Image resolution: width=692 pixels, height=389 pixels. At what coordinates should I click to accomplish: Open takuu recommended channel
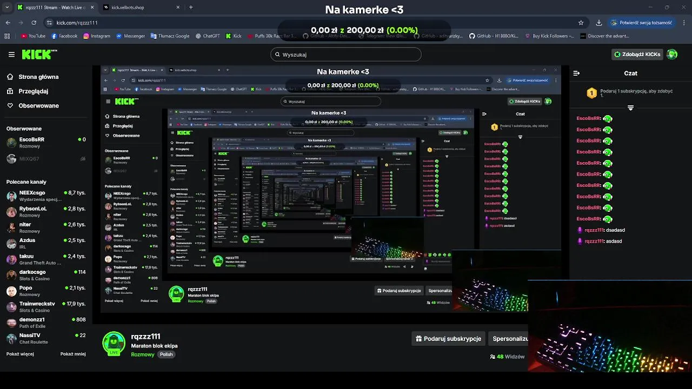[x=46, y=259]
